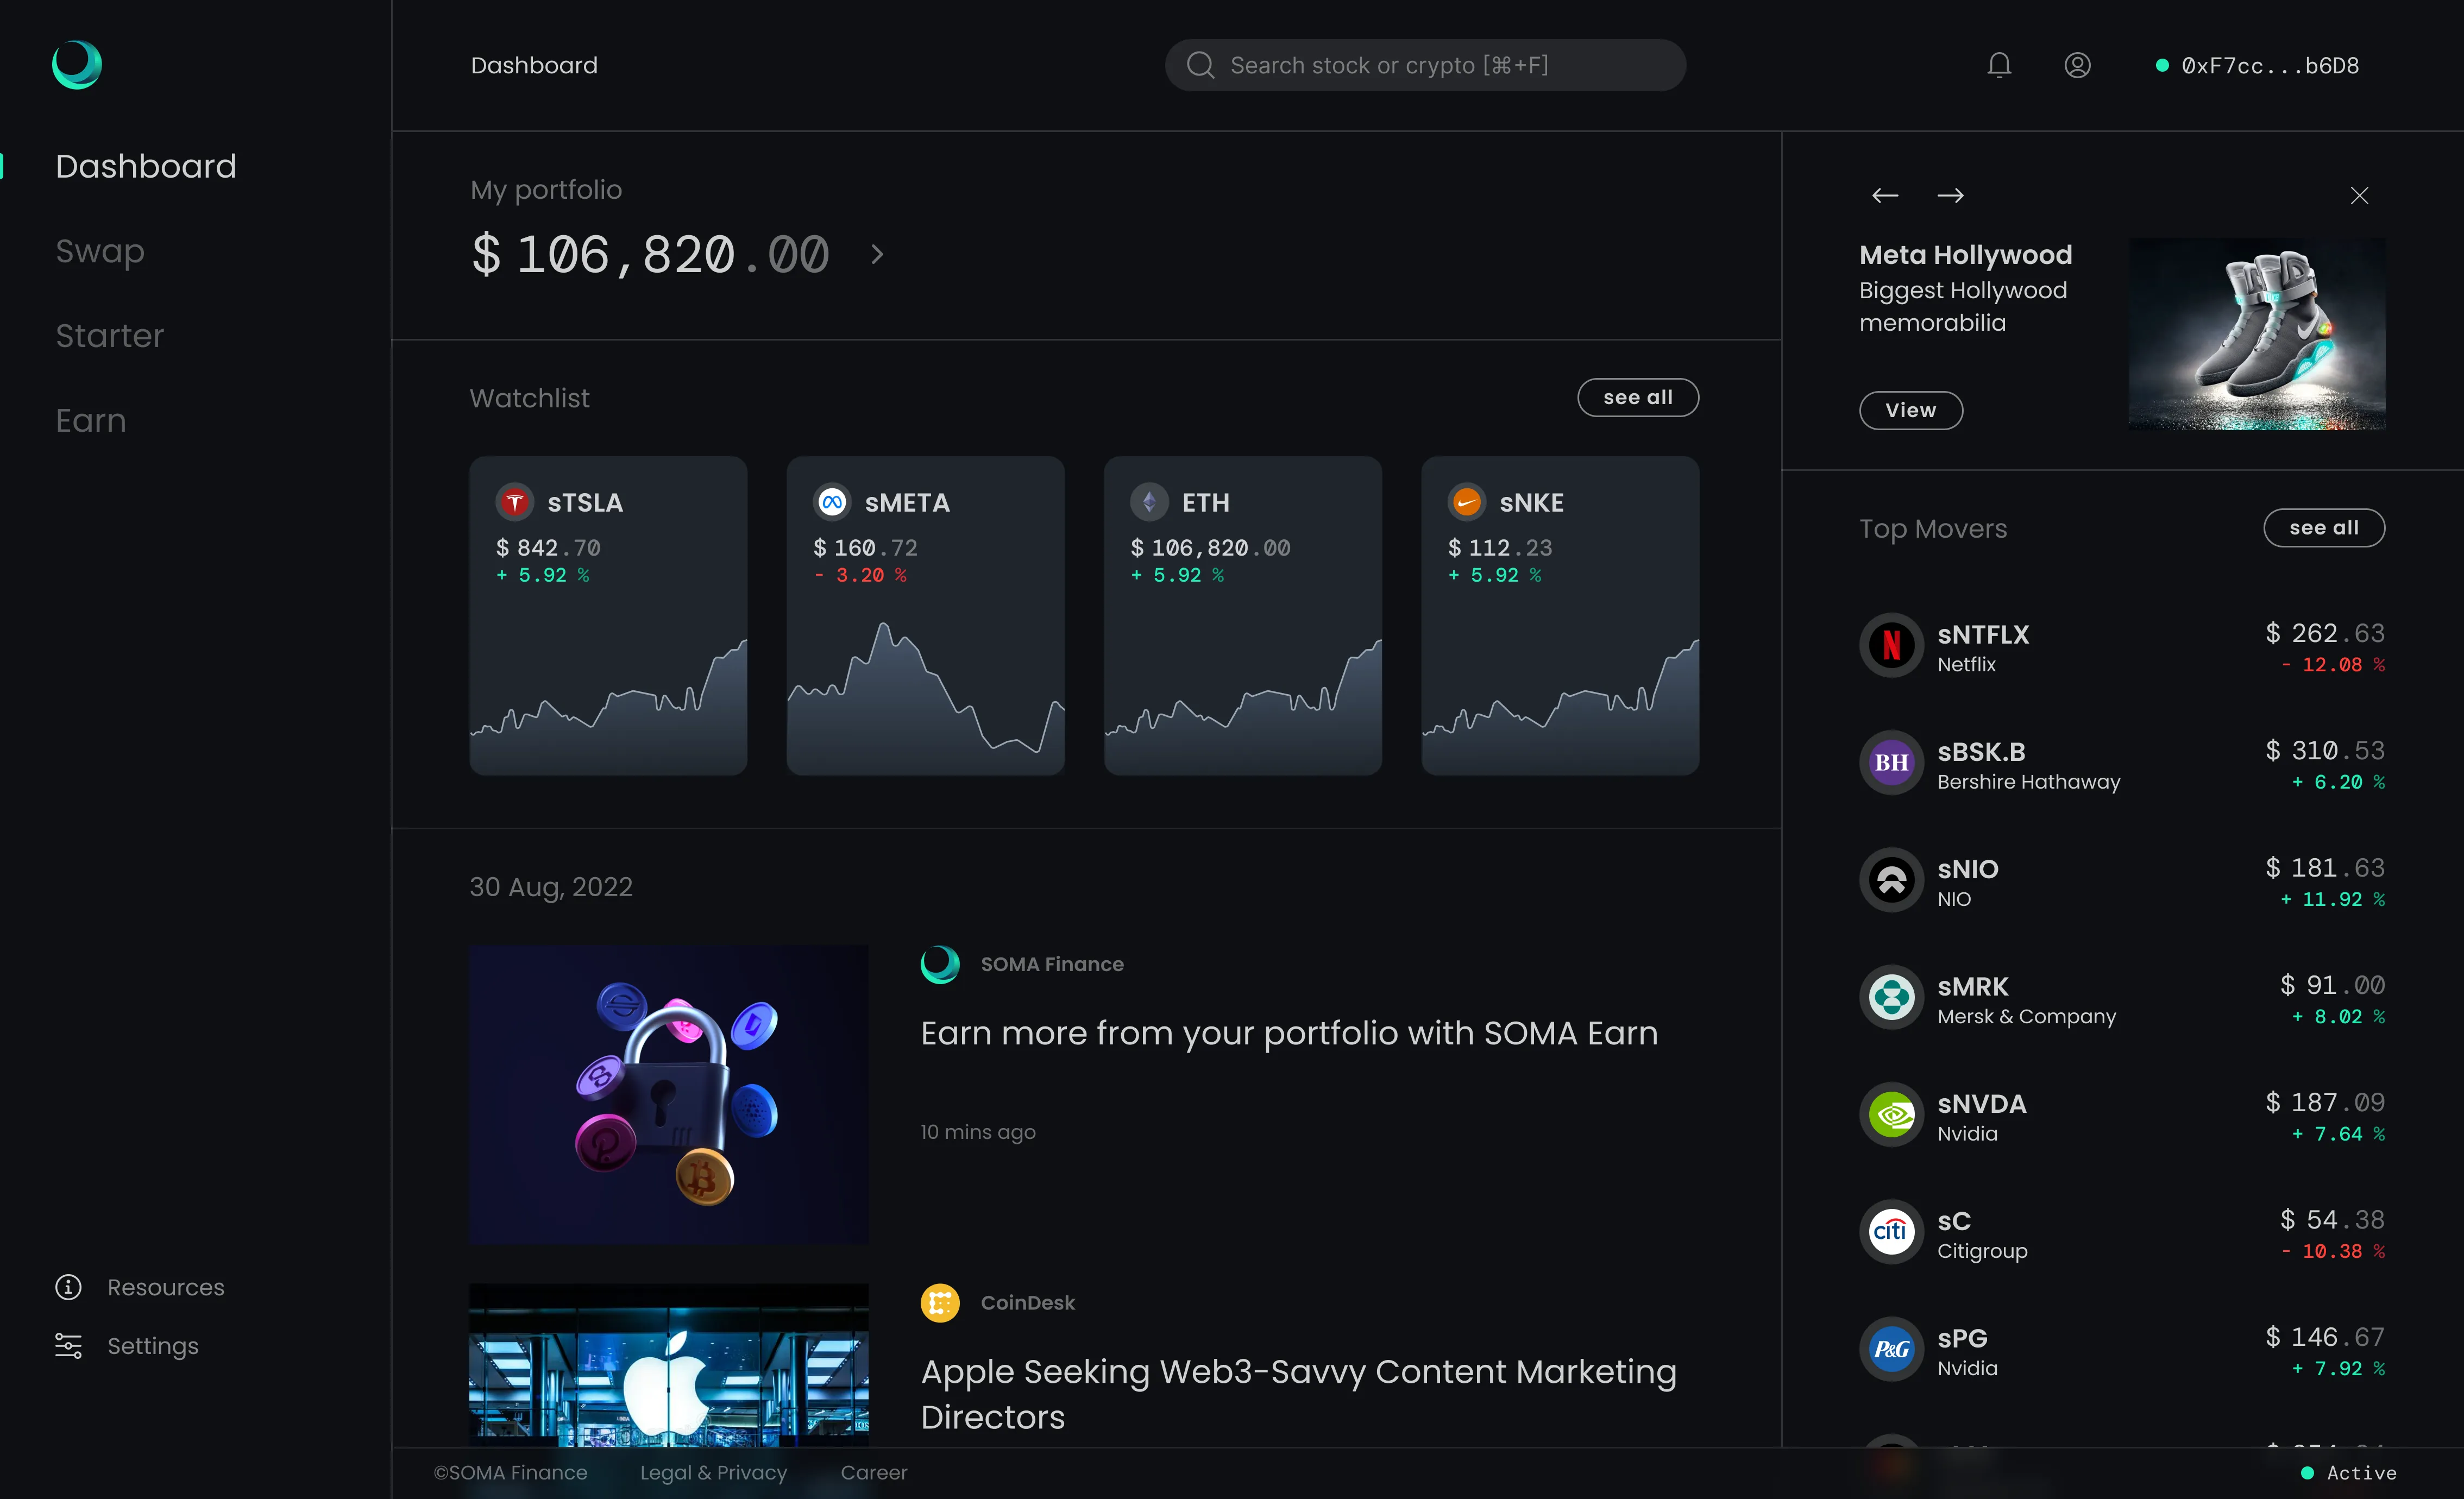This screenshot has height=1499, width=2464.
Task: Click the green wallet connection dot
Action: pyautogui.click(x=2162, y=65)
